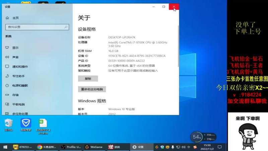
Task: Open the network tray icon
Action: click(178, 147)
